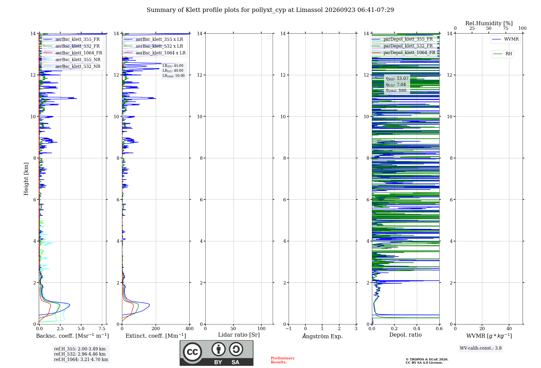Click the Creative Commons CC logo icon
This screenshot has height=368, width=541.
[192, 352]
